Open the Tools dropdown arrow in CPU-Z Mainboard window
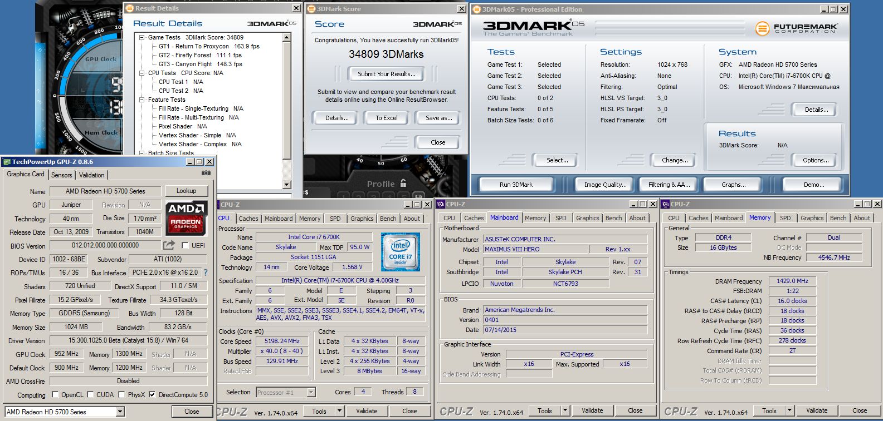Image resolution: width=883 pixels, height=421 pixels. click(x=565, y=410)
